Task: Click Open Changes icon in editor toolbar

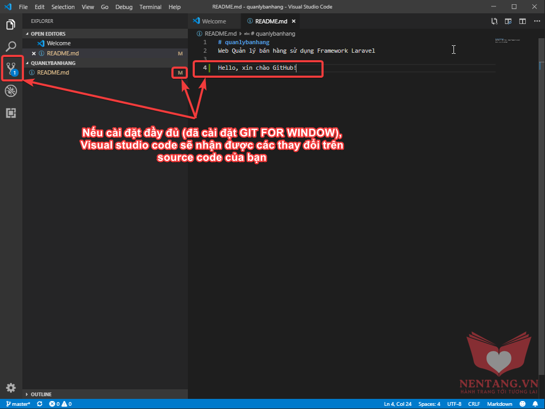Action: tap(494, 21)
